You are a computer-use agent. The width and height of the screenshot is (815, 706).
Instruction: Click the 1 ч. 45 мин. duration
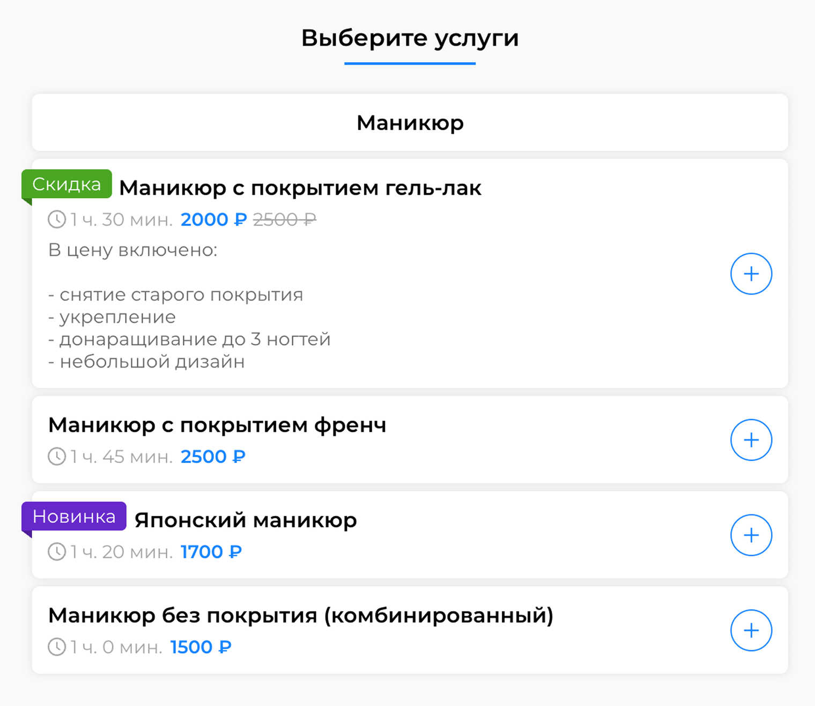(x=121, y=457)
